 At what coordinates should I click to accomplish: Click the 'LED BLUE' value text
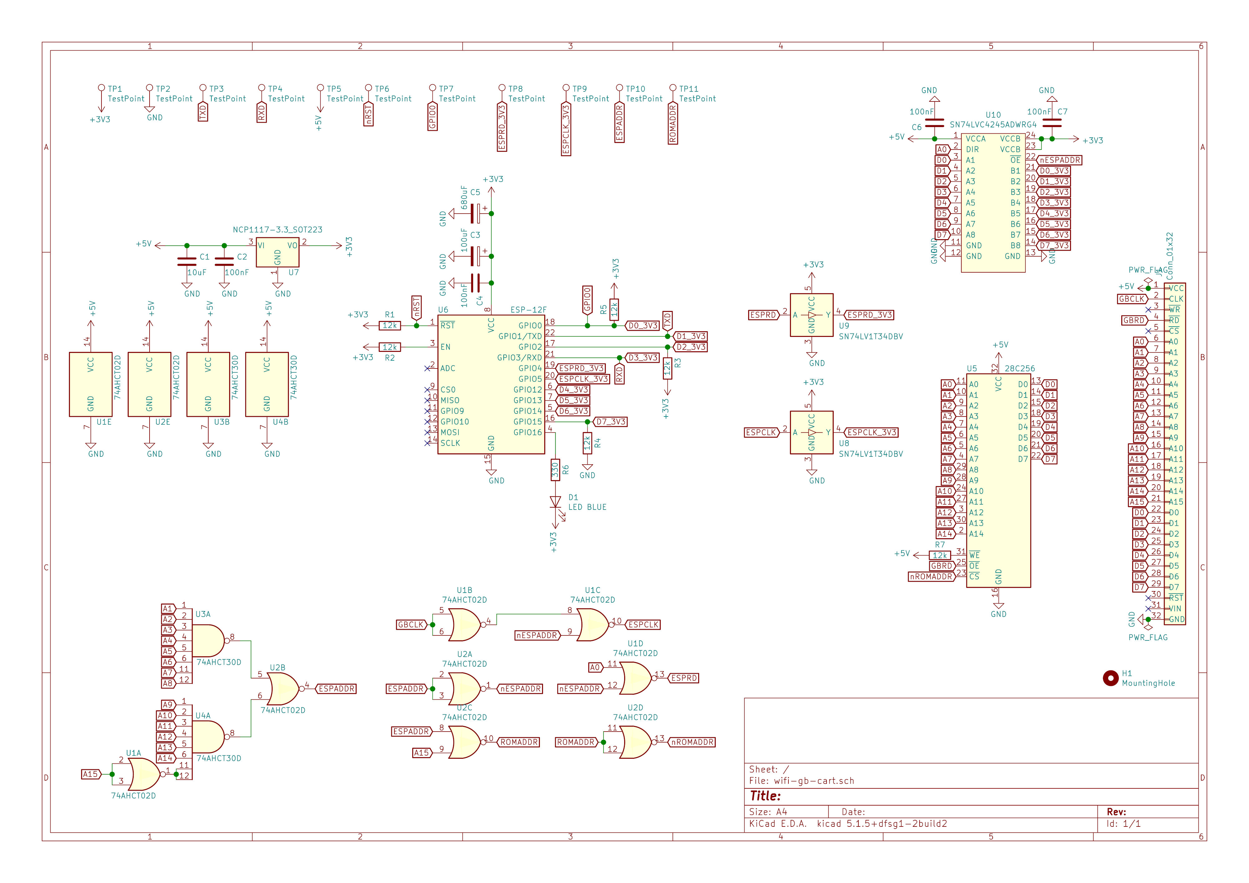pyautogui.click(x=587, y=507)
